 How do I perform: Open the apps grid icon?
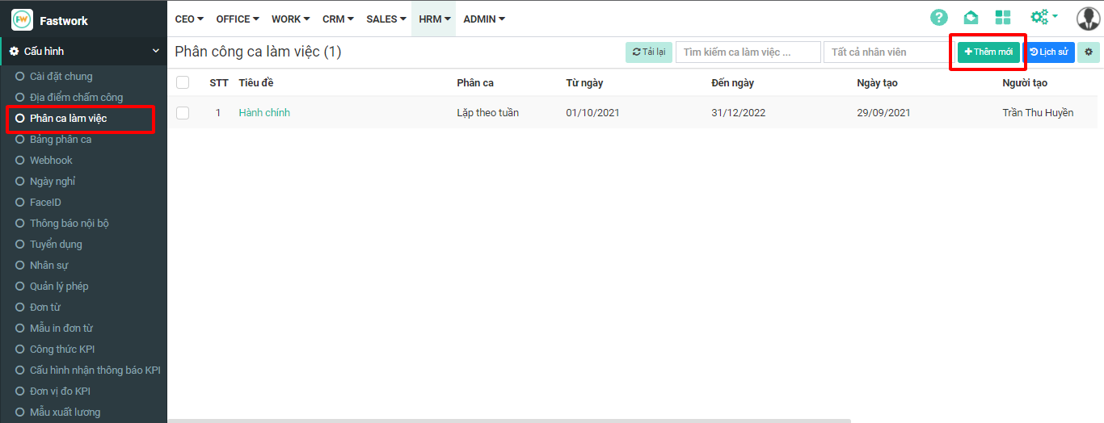point(1003,18)
